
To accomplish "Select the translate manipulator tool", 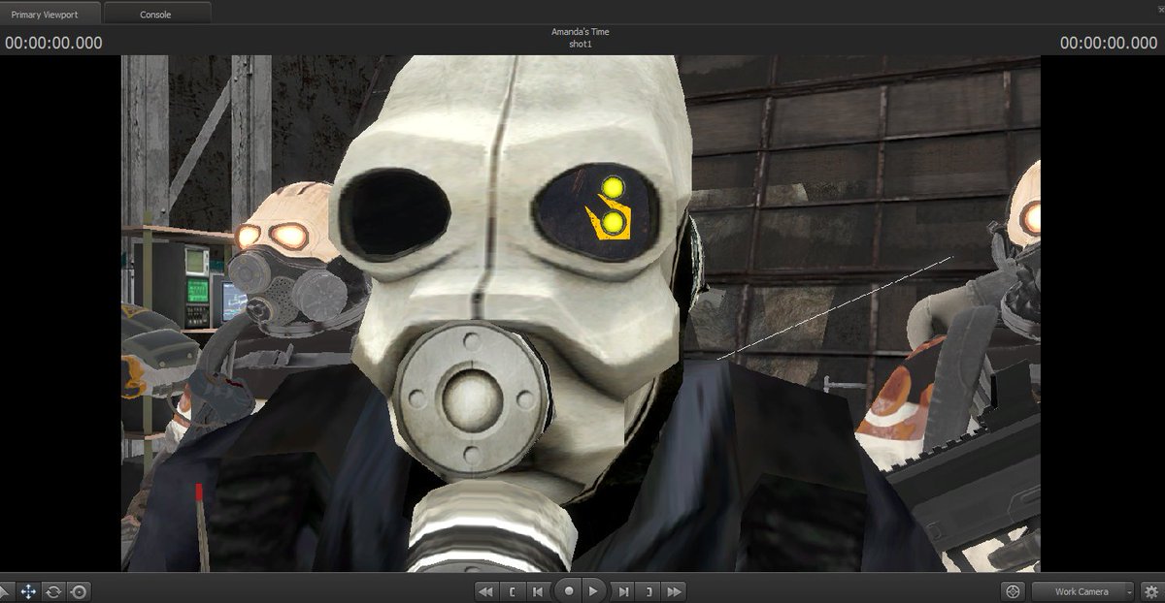I will pos(28,590).
